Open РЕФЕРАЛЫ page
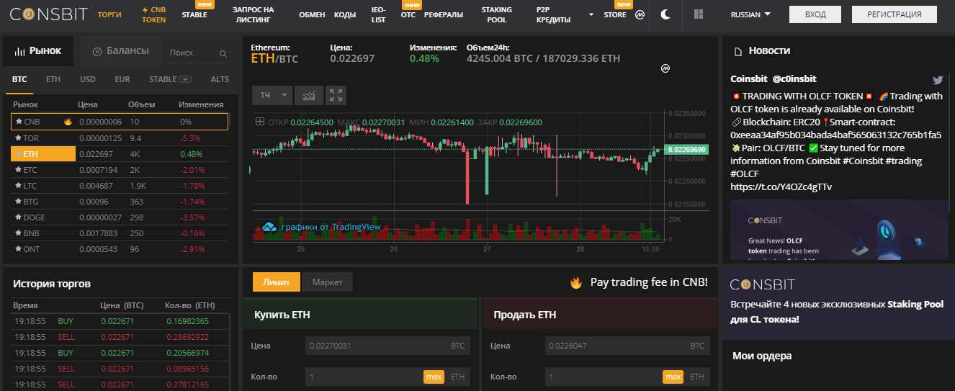Screen dimensions: 955x391 pyautogui.click(x=444, y=14)
